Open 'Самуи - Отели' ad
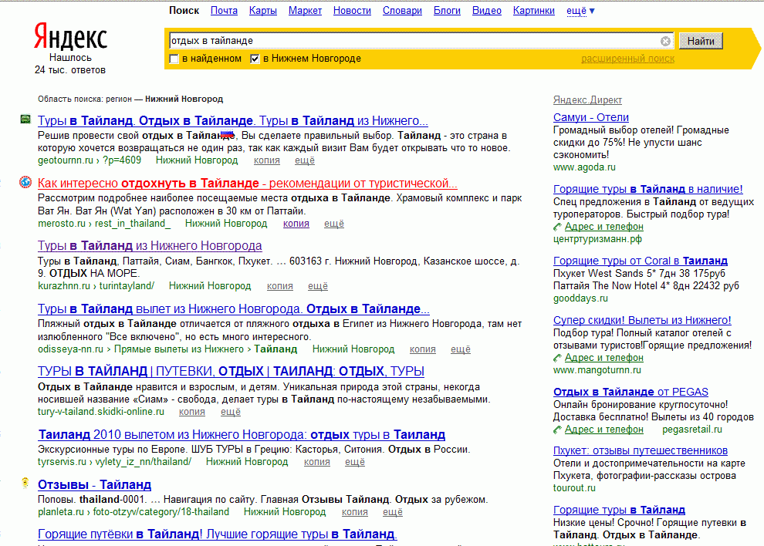 591,117
